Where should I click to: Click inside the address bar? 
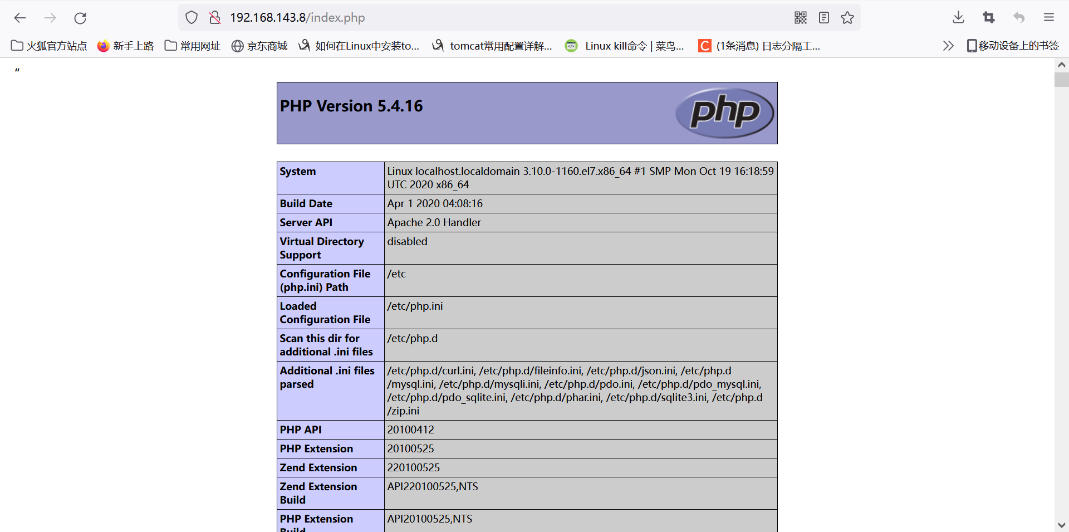(x=390, y=17)
